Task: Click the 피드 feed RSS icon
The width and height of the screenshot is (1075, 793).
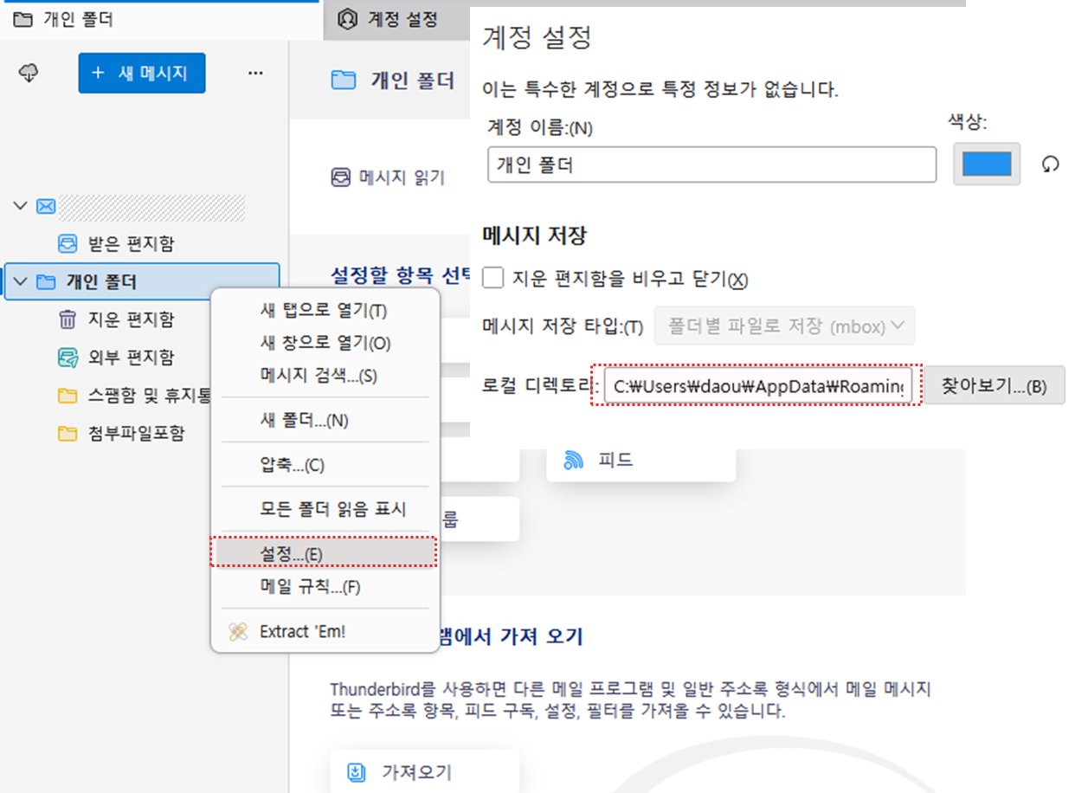Action: [x=573, y=460]
